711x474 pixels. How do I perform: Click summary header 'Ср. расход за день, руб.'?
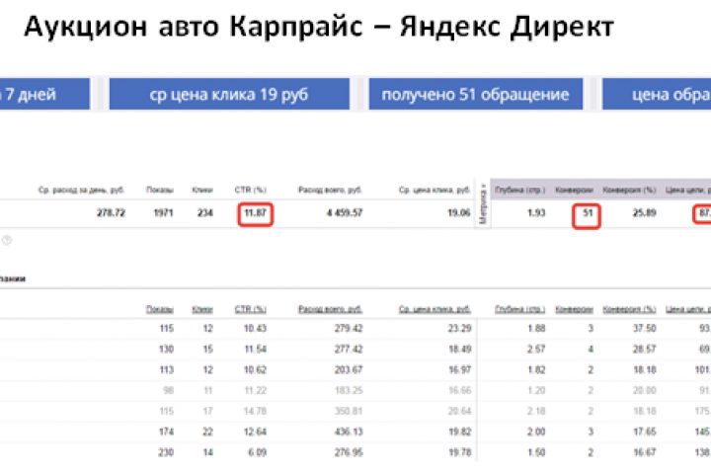81,190
